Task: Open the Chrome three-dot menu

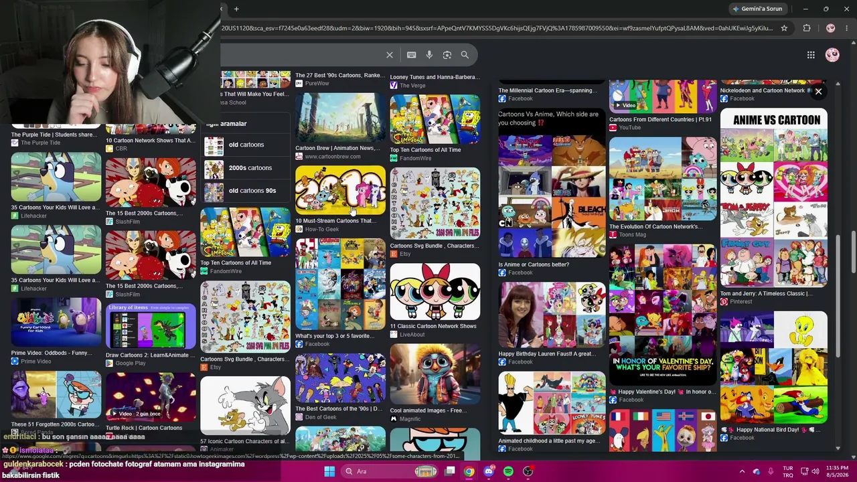Action: tap(847, 28)
